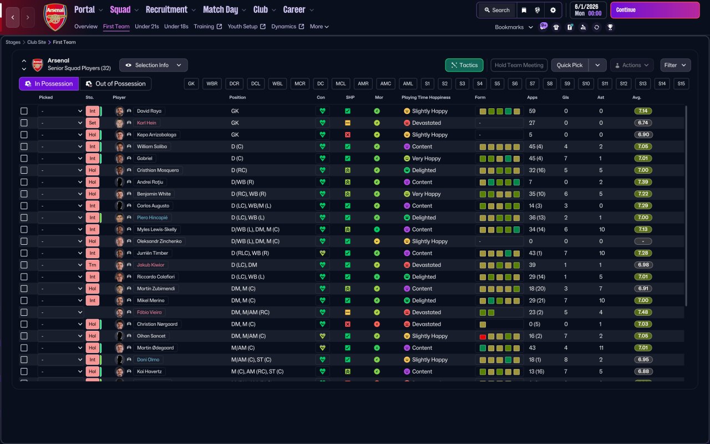The image size is (710, 444).
Task: Click the Tactics button
Action: [x=464, y=65]
